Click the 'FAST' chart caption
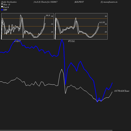This screenshot has height=131, width=131. 18,41
